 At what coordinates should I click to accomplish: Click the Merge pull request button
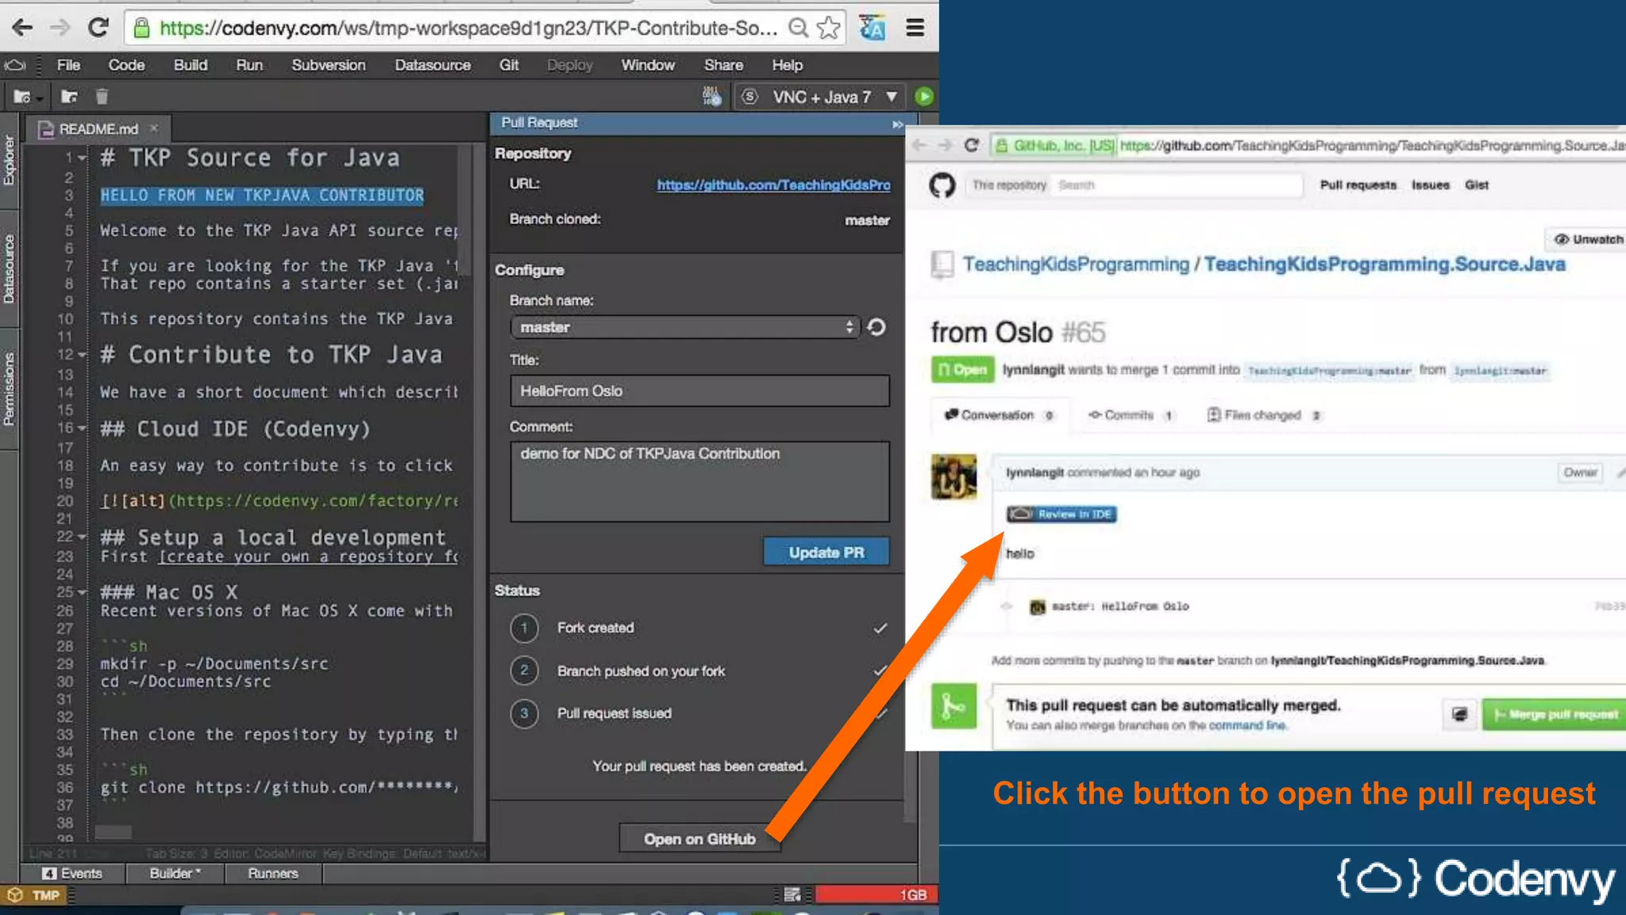tap(1554, 714)
